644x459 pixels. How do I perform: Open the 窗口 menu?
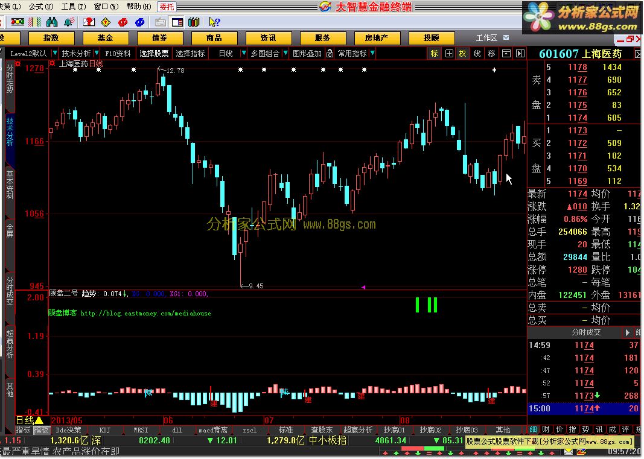tap(106, 6)
